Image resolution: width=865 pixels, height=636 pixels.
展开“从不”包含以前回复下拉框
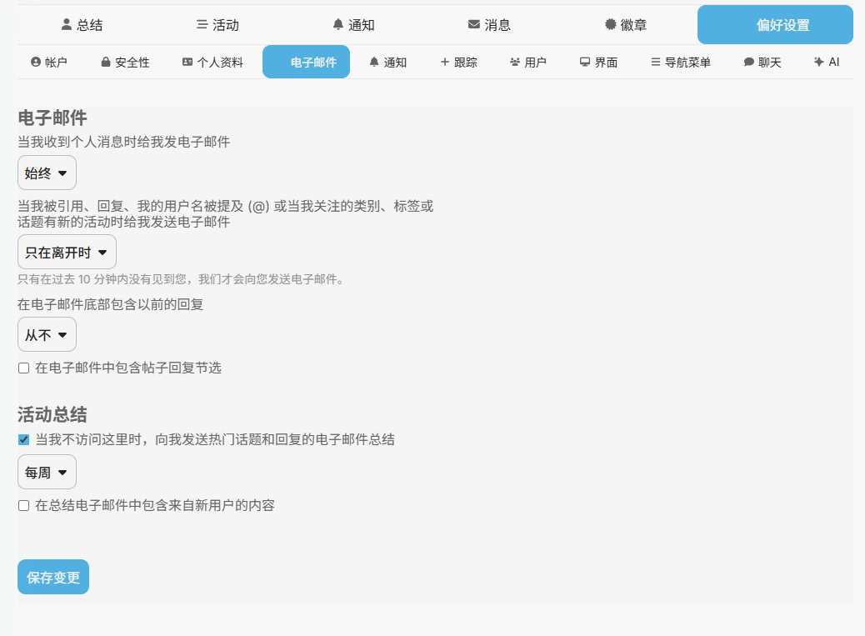[47, 335]
